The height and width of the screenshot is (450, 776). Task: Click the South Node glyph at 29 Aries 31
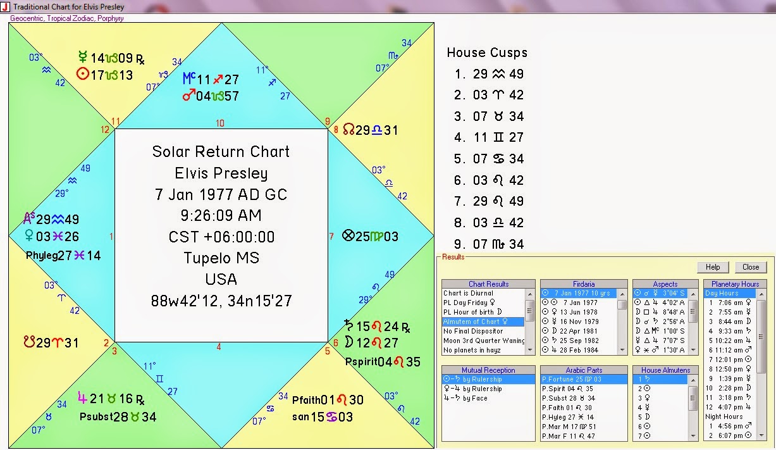click(29, 342)
